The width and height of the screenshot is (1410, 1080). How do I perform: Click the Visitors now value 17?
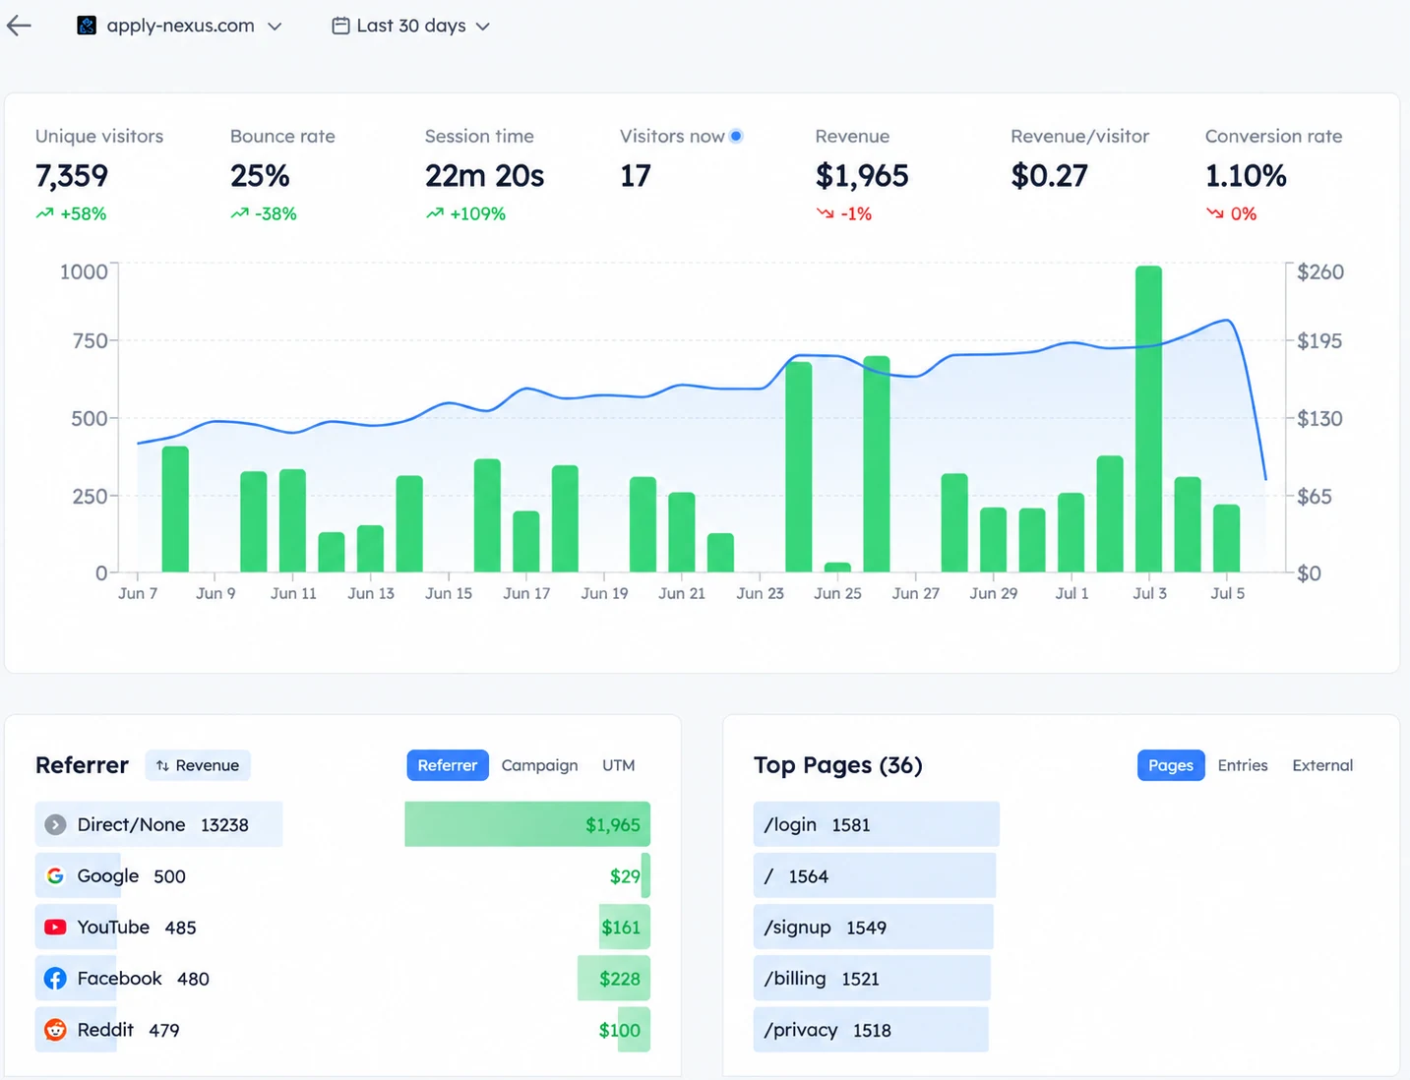pos(636,176)
